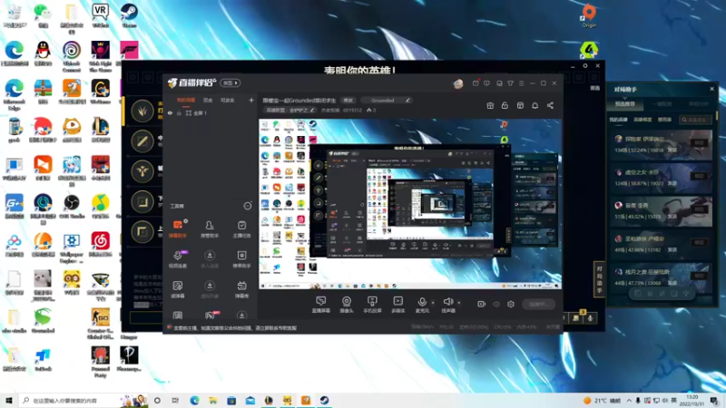Add a 摄像头 camera source
Viewport: 726px width, 408px height.
[347, 305]
